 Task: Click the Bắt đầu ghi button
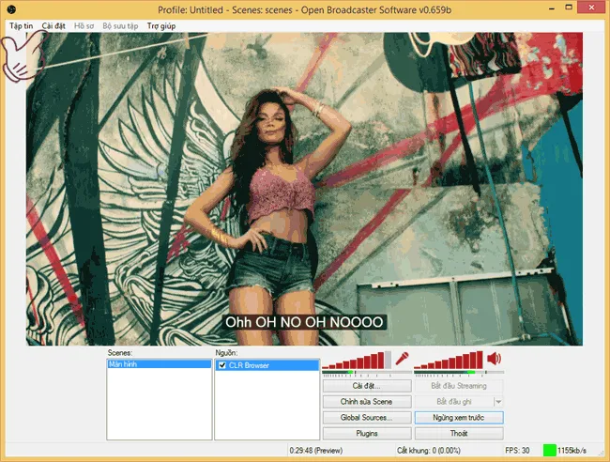coord(454,402)
